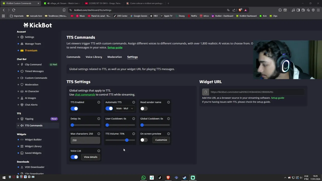
Task: Click the Global Cooldown slider handle
Action: coord(142,125)
